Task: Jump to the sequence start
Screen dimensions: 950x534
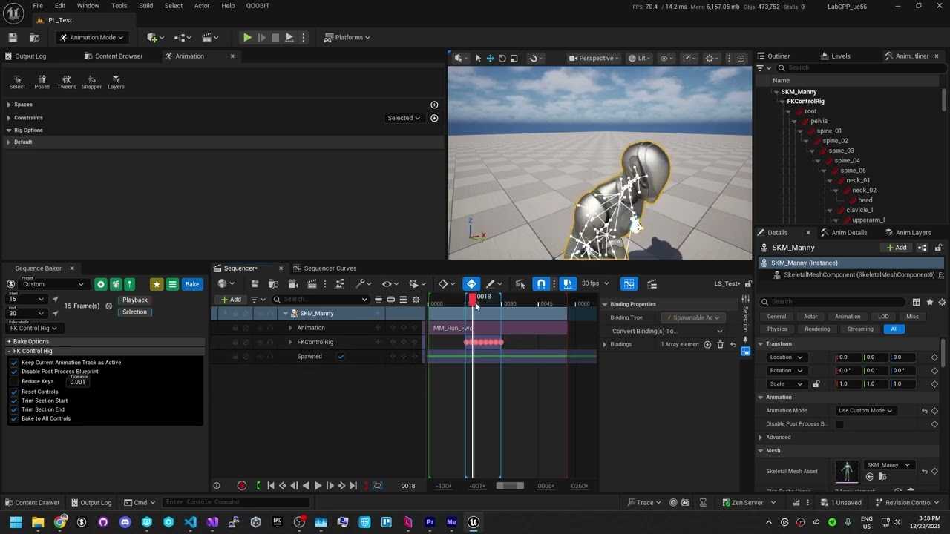Action: (x=270, y=486)
